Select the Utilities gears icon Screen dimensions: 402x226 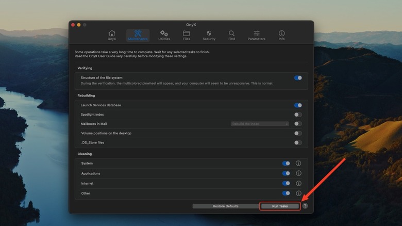(x=164, y=35)
